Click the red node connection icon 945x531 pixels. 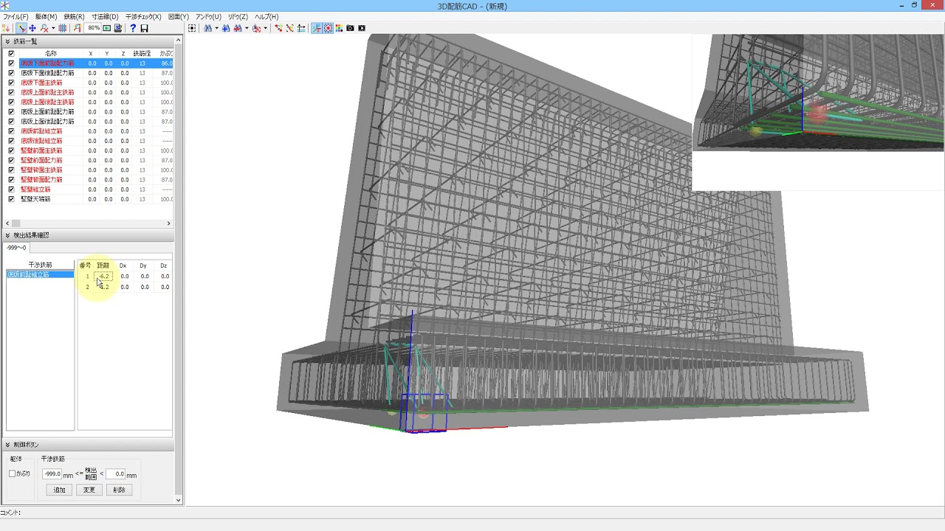[278, 28]
